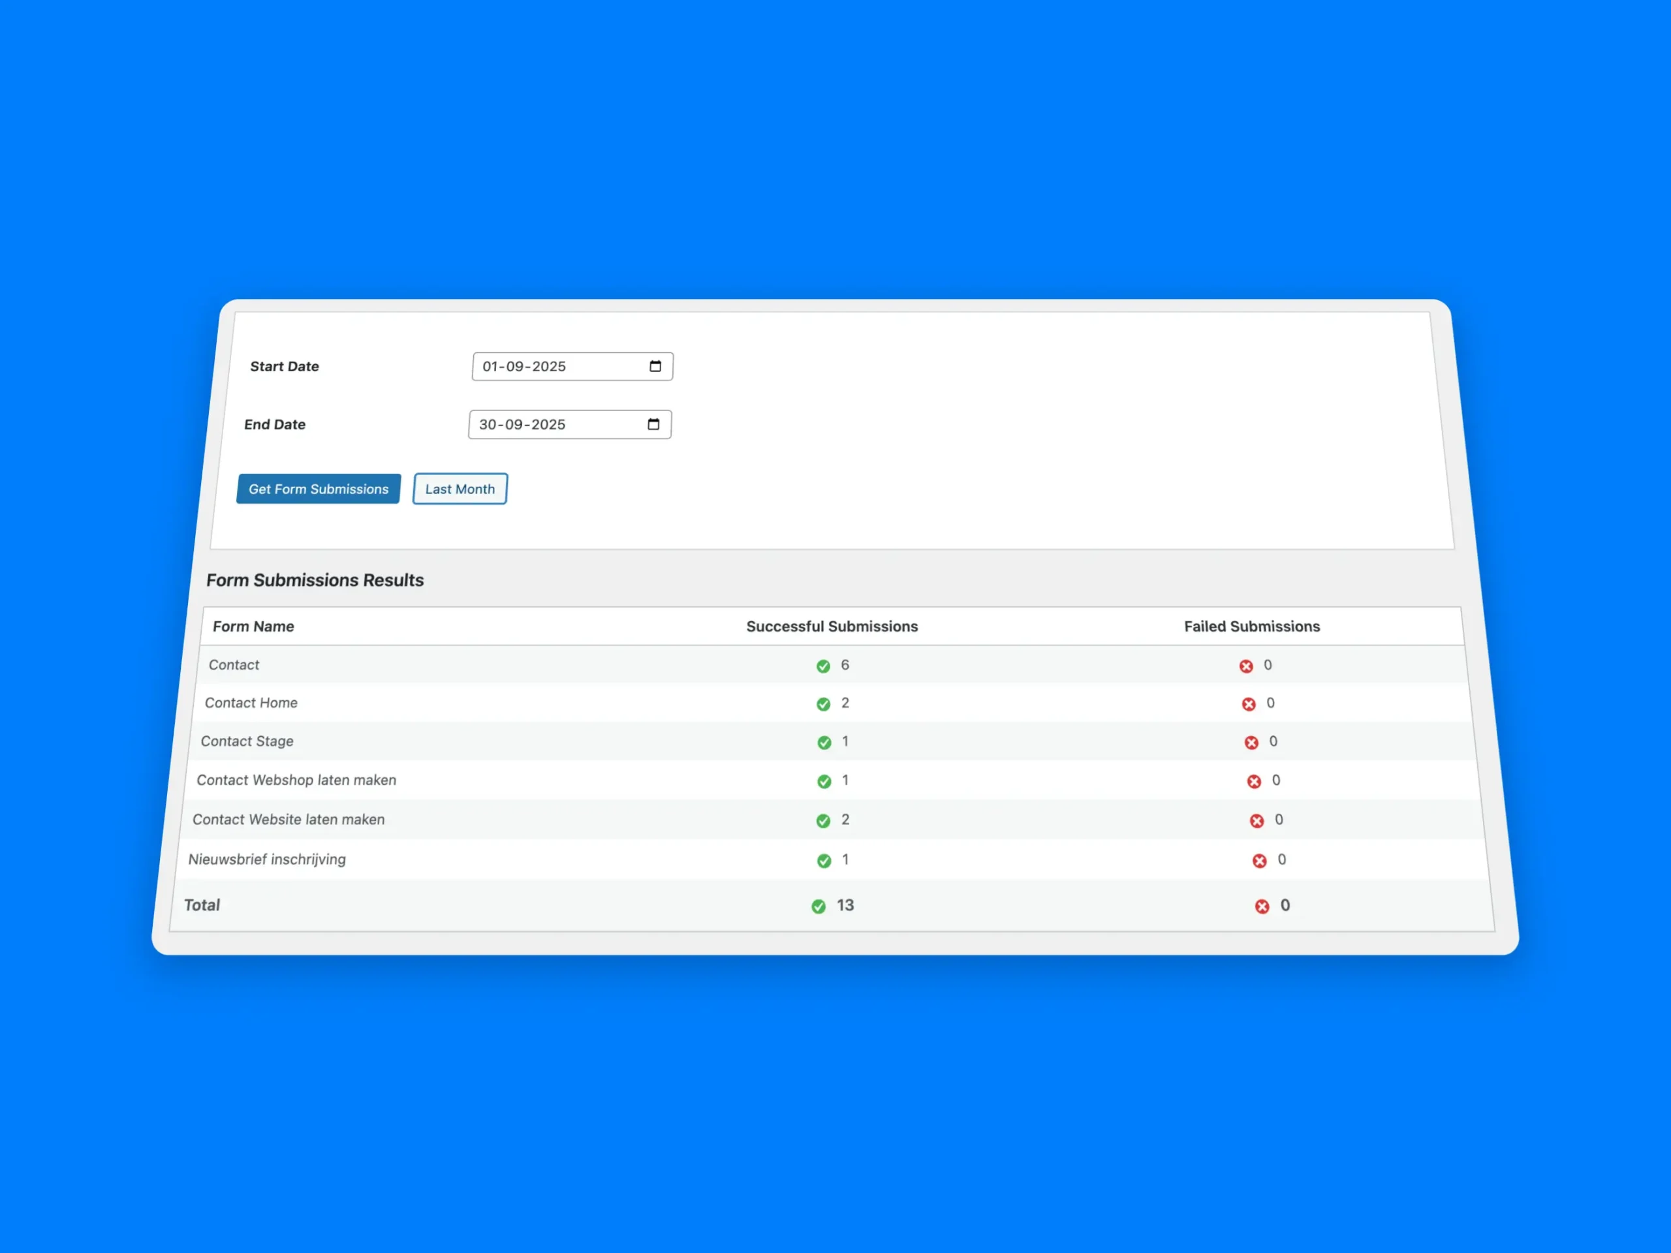Click the red x beside Contact Website laten maken

coord(1257,820)
